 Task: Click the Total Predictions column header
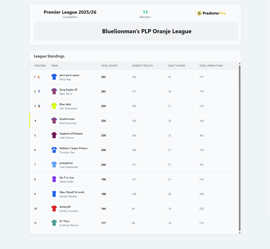coord(211,66)
